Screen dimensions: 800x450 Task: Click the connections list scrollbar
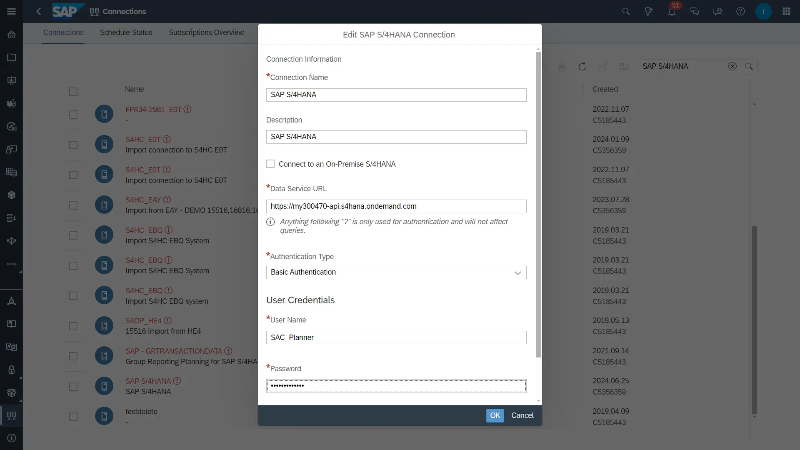coord(754,320)
